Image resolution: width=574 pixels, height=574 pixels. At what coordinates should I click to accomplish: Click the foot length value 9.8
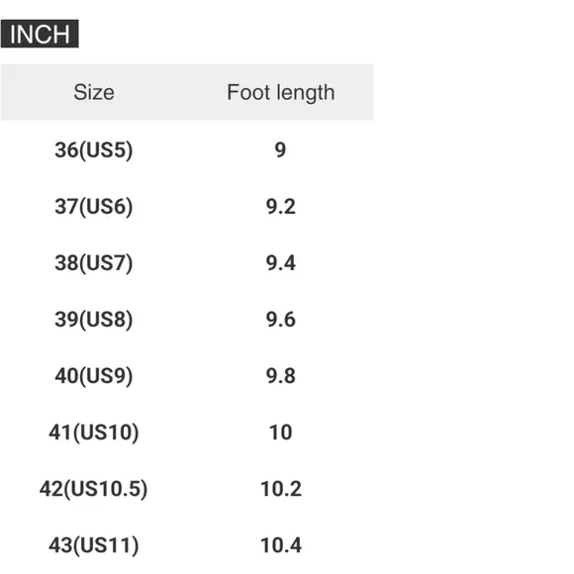[x=281, y=376]
